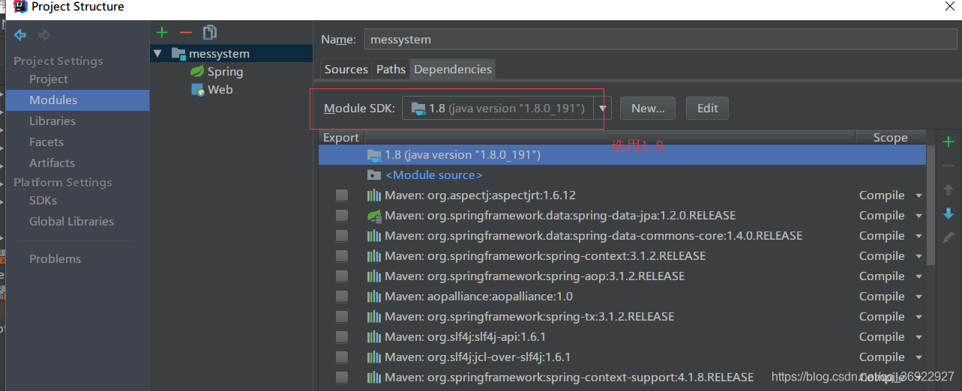Click the Module source folder icon
This screenshot has height=391, width=962.
[x=374, y=175]
